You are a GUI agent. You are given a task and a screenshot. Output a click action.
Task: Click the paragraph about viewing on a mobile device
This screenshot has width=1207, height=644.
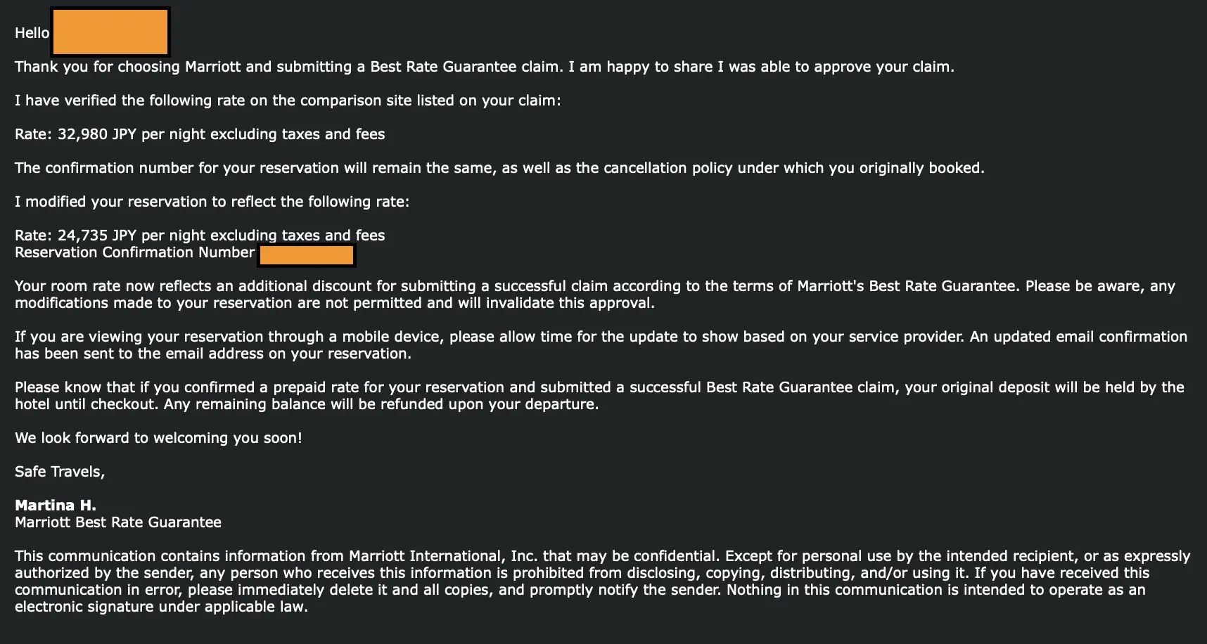pyautogui.click(x=601, y=337)
